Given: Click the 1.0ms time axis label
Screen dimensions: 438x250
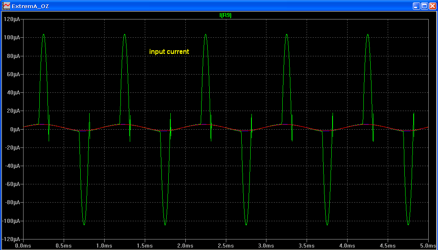Looking at the screenshot, I should click(105, 246).
